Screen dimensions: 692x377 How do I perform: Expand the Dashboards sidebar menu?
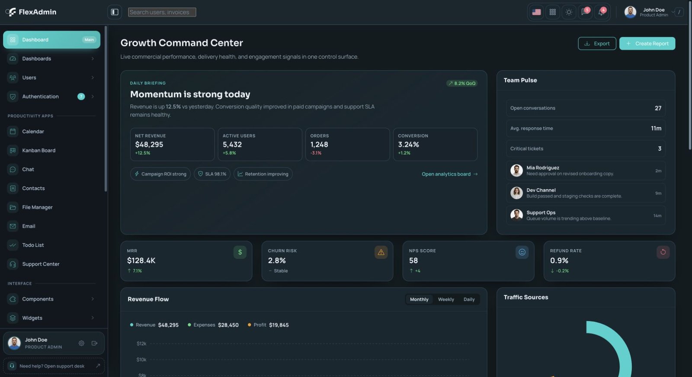click(51, 59)
